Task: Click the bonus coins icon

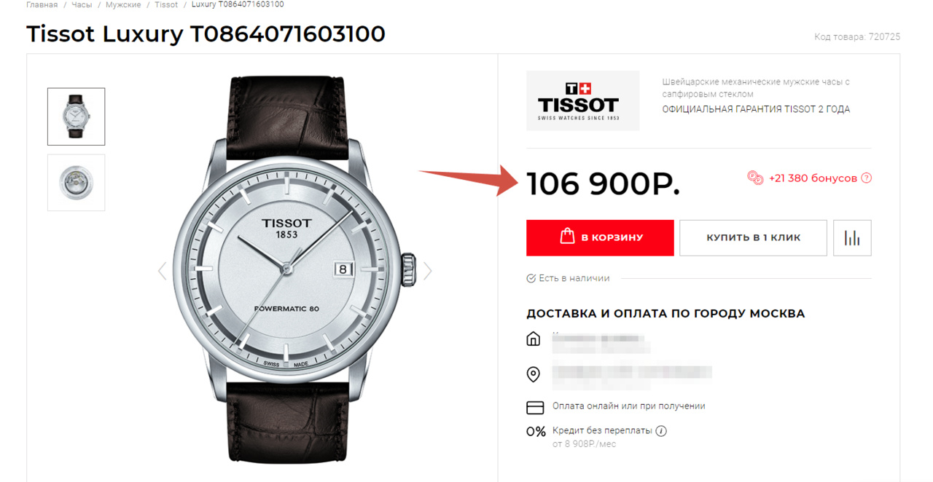Action: pos(755,177)
